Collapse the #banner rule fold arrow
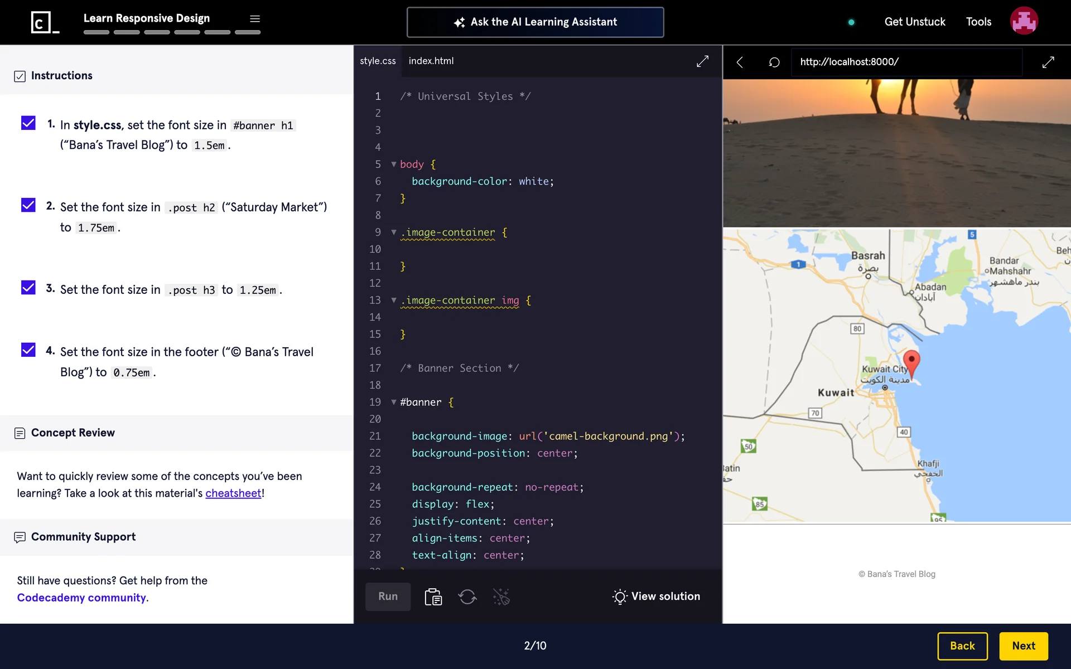 tap(394, 402)
